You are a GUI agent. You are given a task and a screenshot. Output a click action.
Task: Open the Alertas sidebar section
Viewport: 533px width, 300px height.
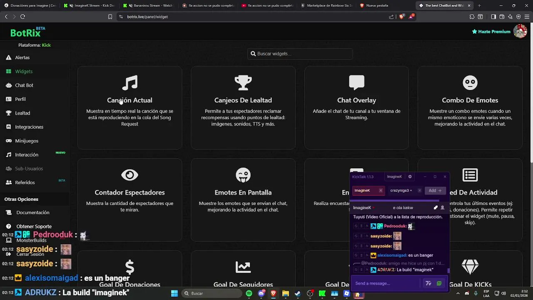pyautogui.click(x=22, y=57)
